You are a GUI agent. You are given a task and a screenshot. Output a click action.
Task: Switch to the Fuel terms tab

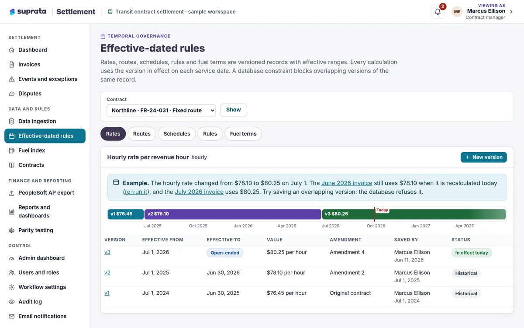pyautogui.click(x=243, y=134)
